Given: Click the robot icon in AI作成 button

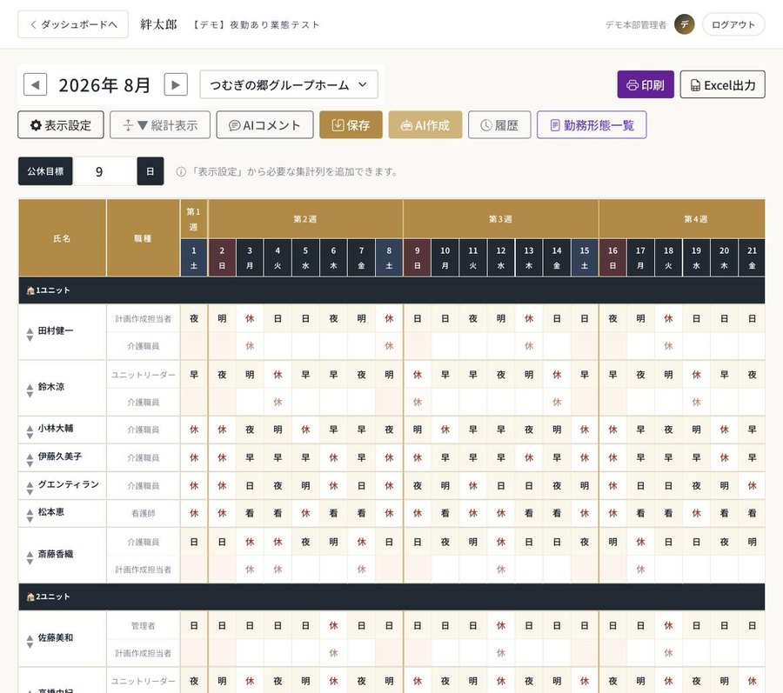Looking at the screenshot, I should [406, 125].
